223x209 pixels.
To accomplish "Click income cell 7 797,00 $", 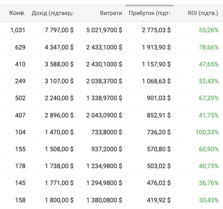I will [x=59, y=30].
